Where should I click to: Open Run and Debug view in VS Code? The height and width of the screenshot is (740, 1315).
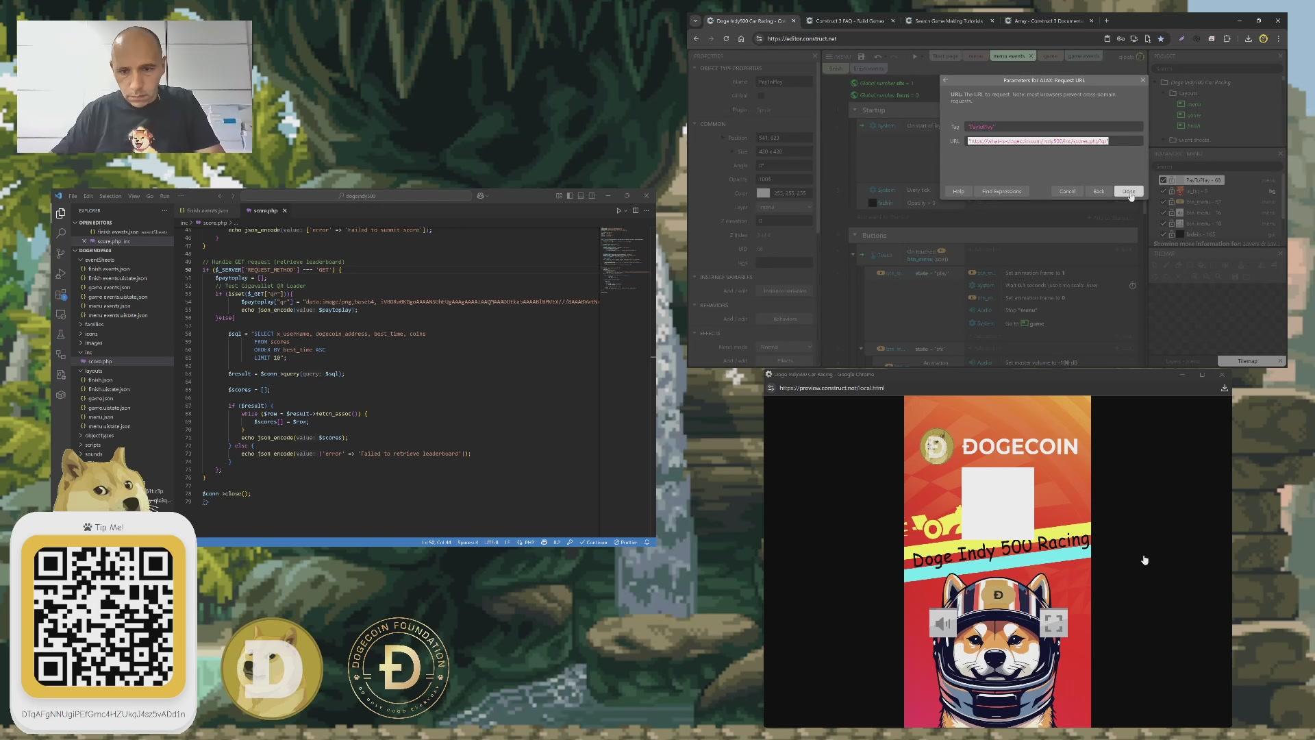pyautogui.click(x=61, y=274)
